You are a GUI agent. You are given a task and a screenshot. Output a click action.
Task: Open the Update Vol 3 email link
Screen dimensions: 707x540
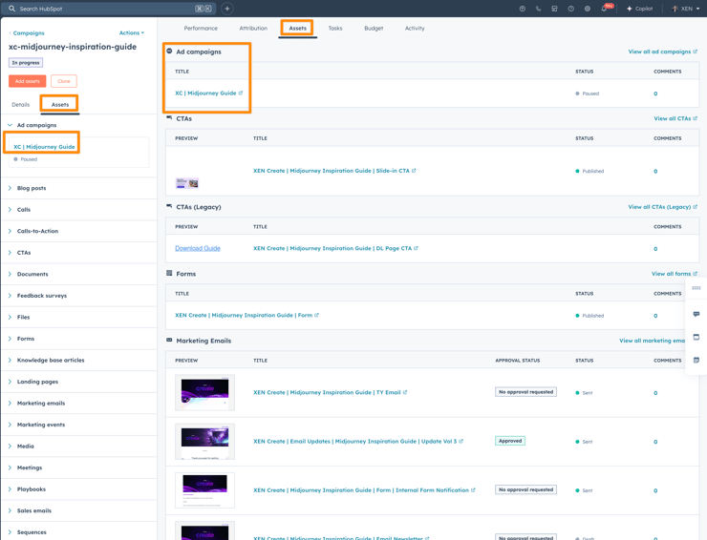point(358,442)
